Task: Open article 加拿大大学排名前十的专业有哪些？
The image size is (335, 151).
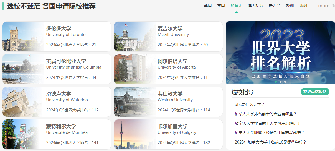Action: pos(266,114)
